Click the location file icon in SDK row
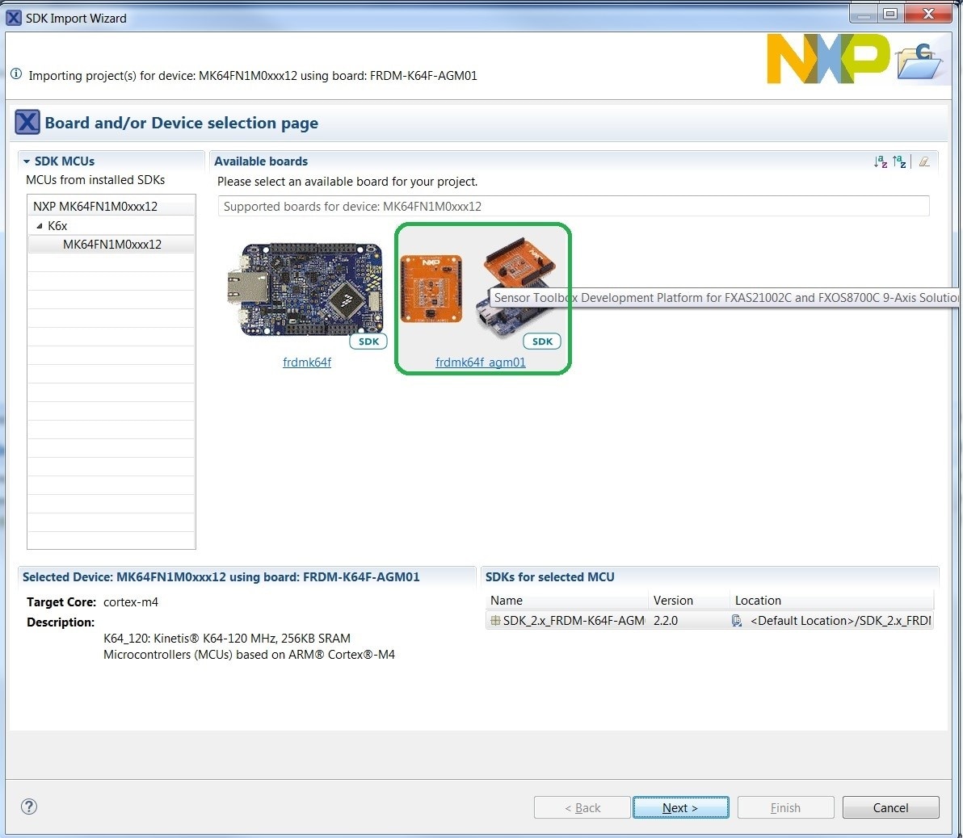 click(x=737, y=621)
